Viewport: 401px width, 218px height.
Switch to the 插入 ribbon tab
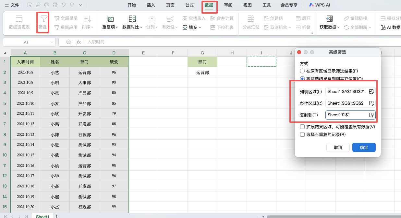[151, 5]
